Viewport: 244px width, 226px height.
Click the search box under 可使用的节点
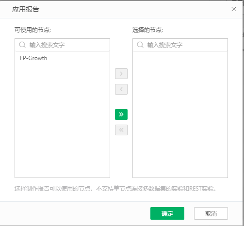click(x=63, y=45)
